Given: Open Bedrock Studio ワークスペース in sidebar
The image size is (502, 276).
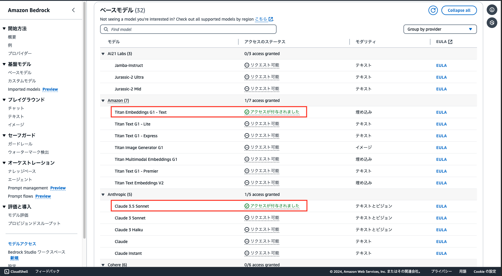Looking at the screenshot, I should [x=36, y=252].
